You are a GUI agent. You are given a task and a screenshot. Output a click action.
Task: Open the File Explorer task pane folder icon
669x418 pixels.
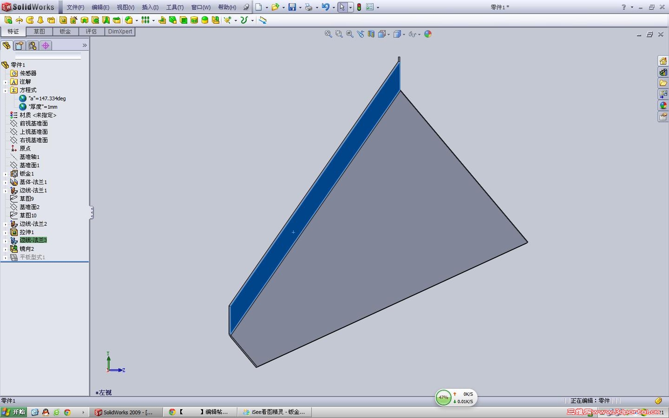pyautogui.click(x=663, y=83)
